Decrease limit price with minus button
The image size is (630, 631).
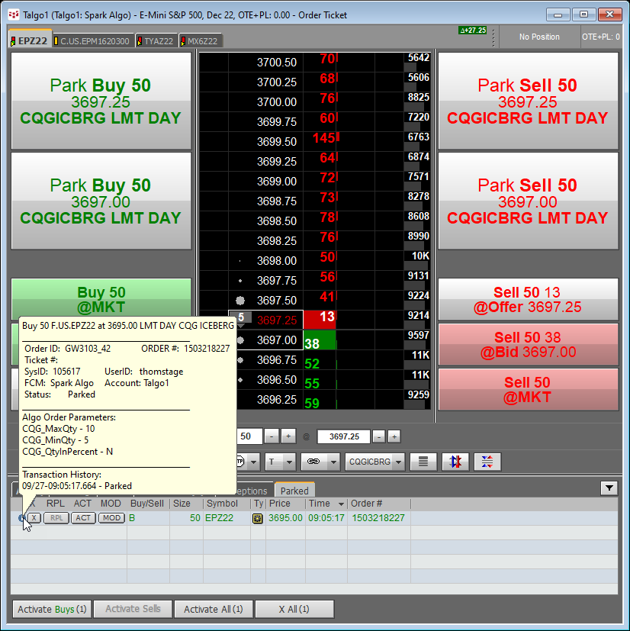click(378, 436)
